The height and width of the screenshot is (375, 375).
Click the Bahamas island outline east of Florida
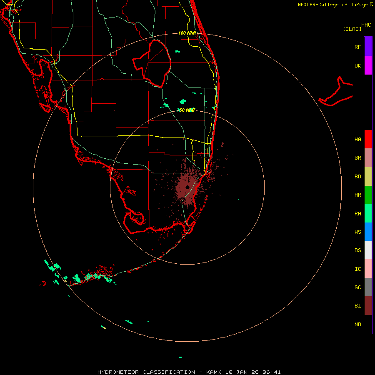(336, 92)
